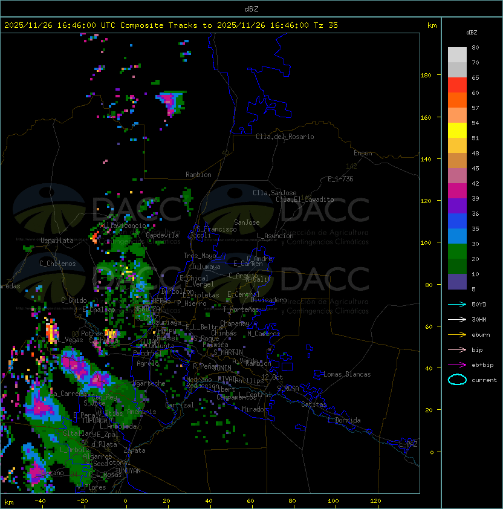Viewport: 503px width, 509px height.
Task: Select the bright yellow 51-54 dBZ swatch
Action: (457, 130)
